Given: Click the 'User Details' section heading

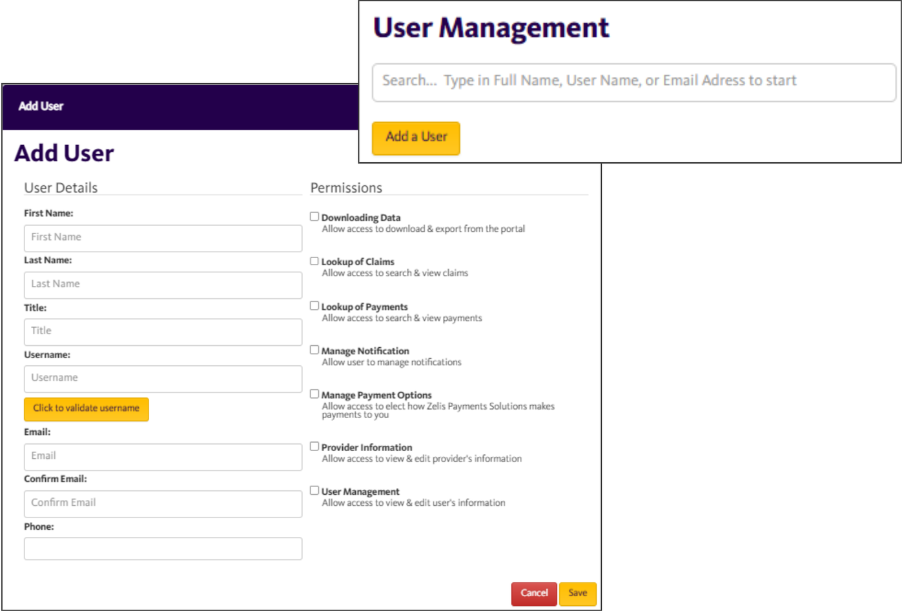Looking at the screenshot, I should [61, 188].
